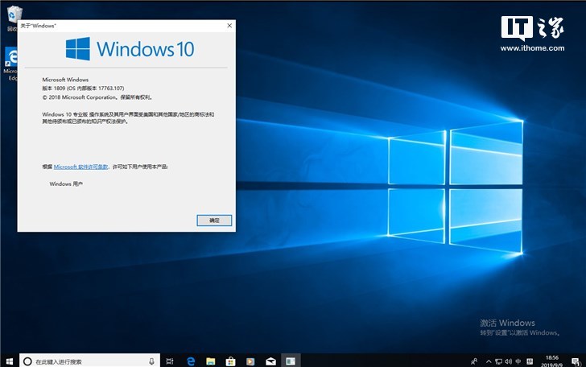Open the Microsoft 软件许可条款 link

(80, 167)
